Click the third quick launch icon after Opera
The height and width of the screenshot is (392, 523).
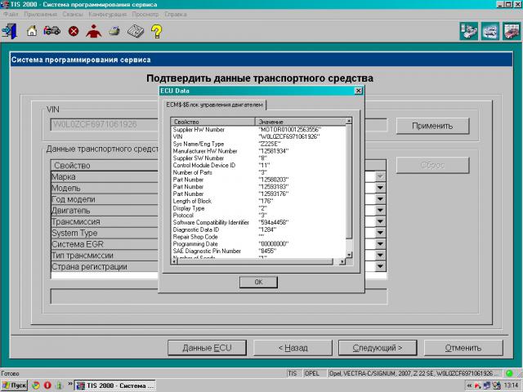59,385
